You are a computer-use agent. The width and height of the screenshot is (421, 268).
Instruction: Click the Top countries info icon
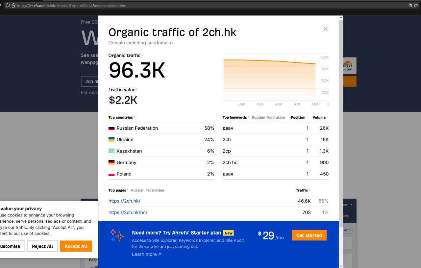tap(135, 117)
